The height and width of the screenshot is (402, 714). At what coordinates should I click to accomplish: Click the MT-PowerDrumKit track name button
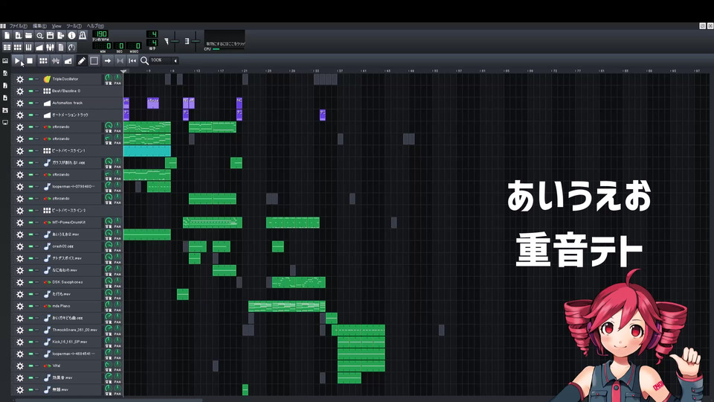pyautogui.click(x=71, y=223)
